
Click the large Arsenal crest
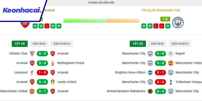click(x=25, y=24)
